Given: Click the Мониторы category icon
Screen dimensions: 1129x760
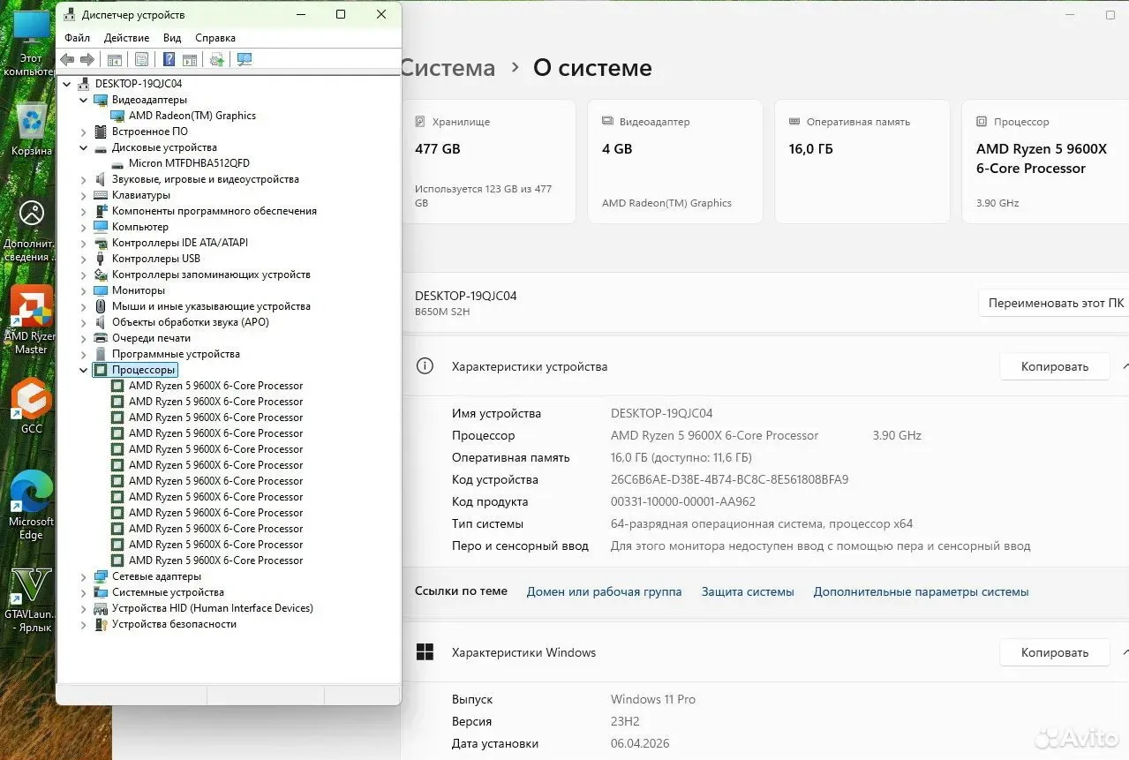Looking at the screenshot, I should (x=101, y=290).
